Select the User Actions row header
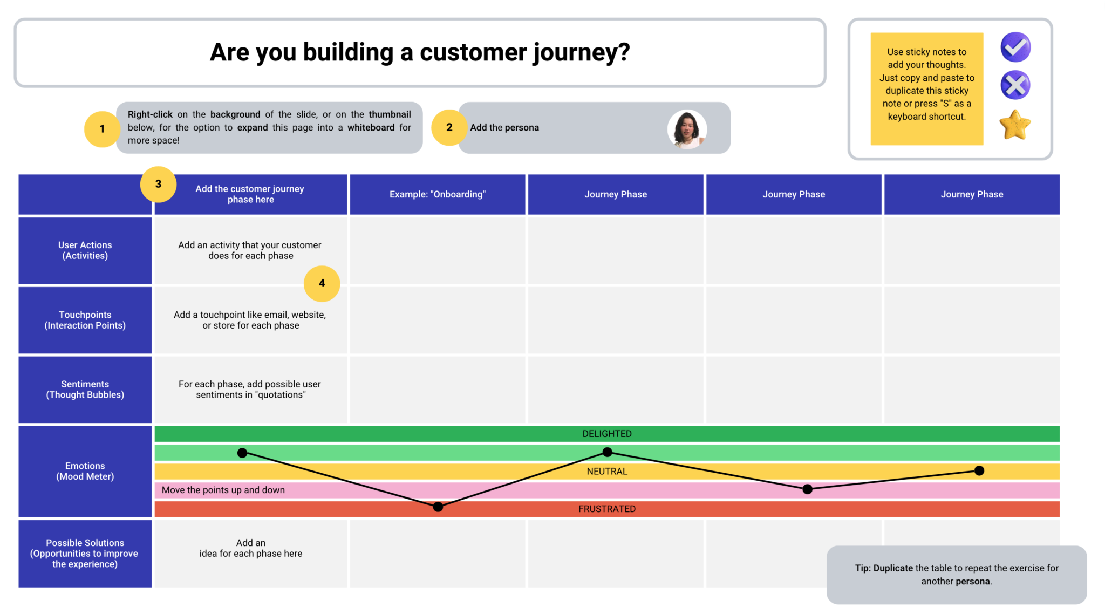This screenshot has height=614, width=1105. 85,250
